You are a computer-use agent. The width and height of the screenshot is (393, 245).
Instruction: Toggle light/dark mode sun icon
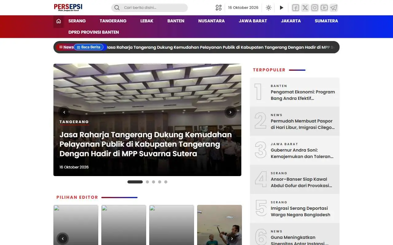tap(269, 8)
